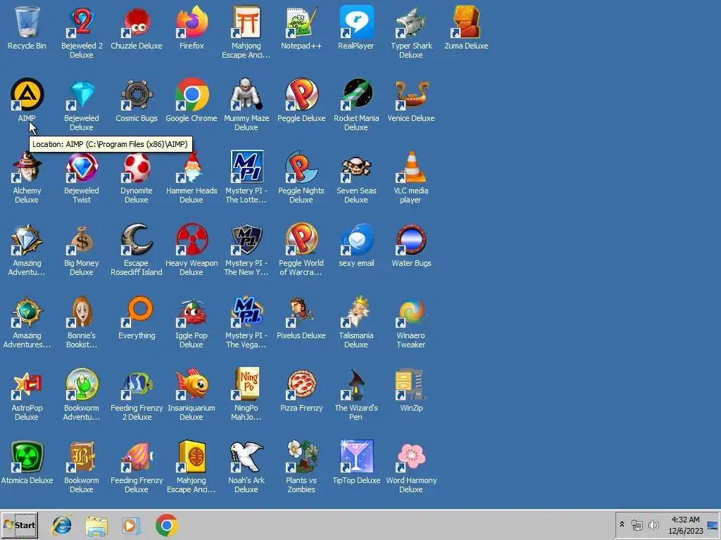The image size is (721, 540).
Task: Open the Recycle Bin icon
Action: pos(27,22)
